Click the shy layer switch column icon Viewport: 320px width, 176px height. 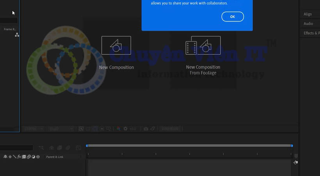point(5,157)
